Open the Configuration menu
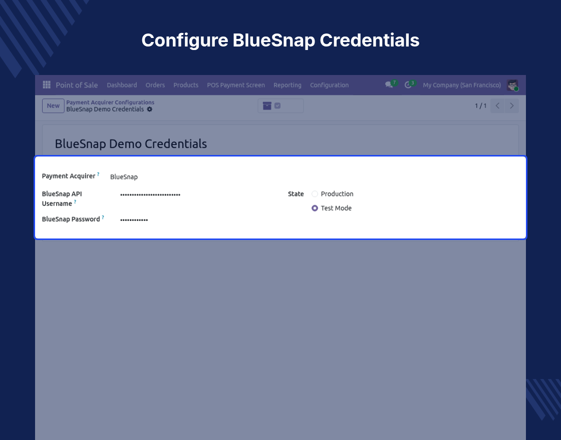 [329, 85]
